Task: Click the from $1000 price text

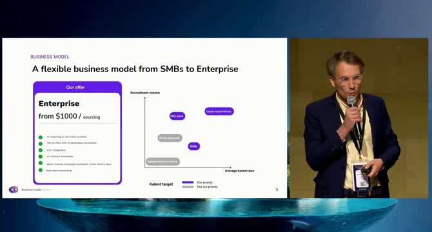Action: (58, 116)
